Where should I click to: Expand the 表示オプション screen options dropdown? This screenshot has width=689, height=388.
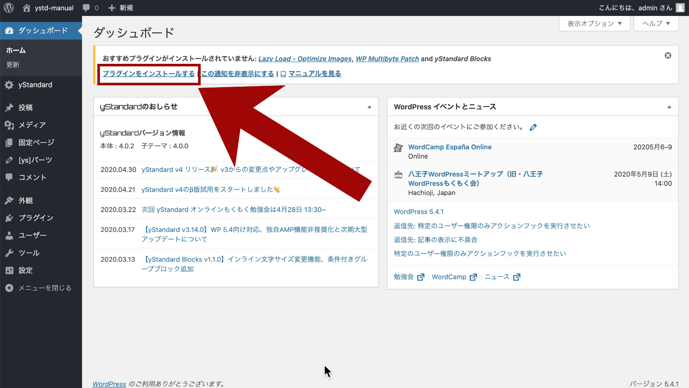click(594, 24)
